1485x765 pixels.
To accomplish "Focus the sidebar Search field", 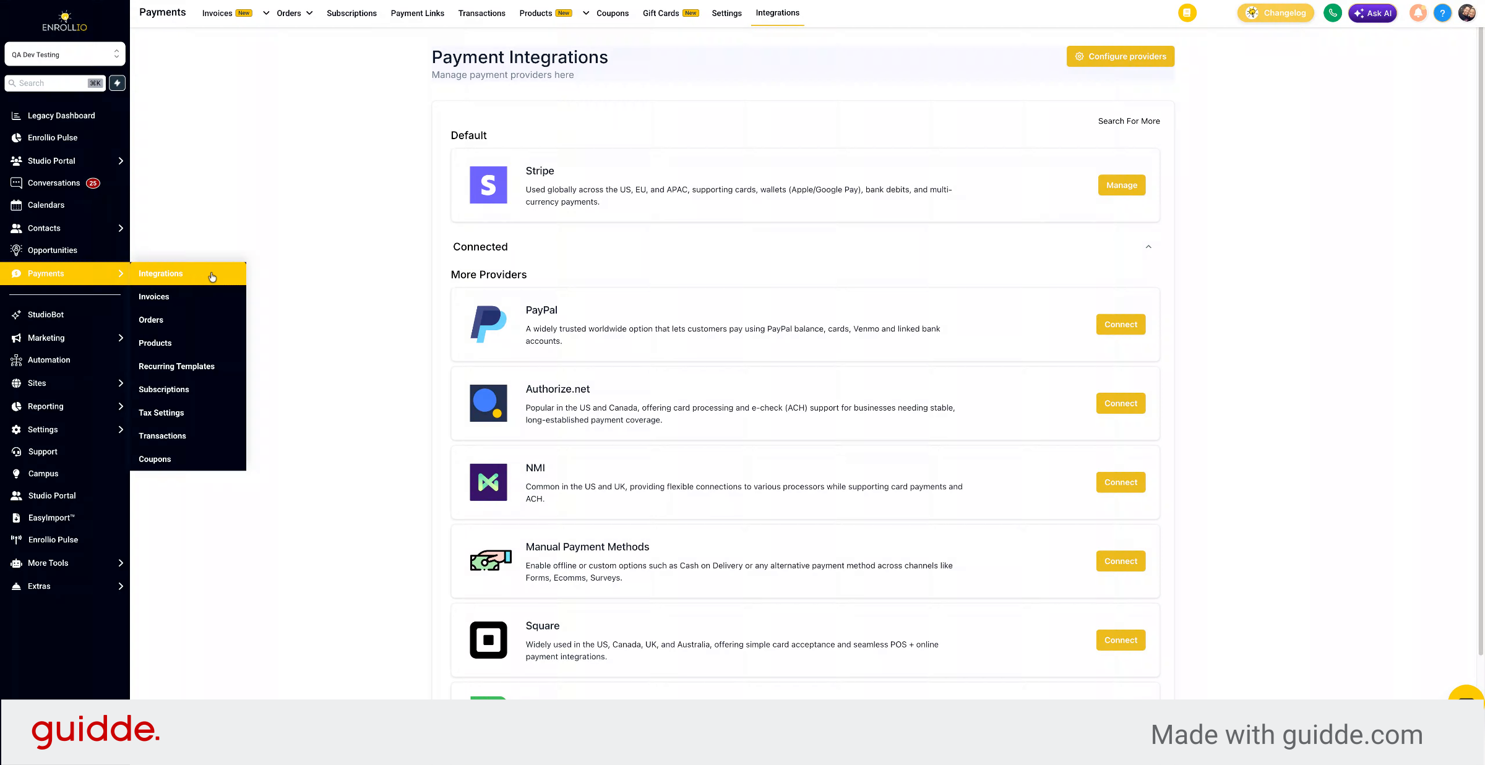I will [x=54, y=83].
